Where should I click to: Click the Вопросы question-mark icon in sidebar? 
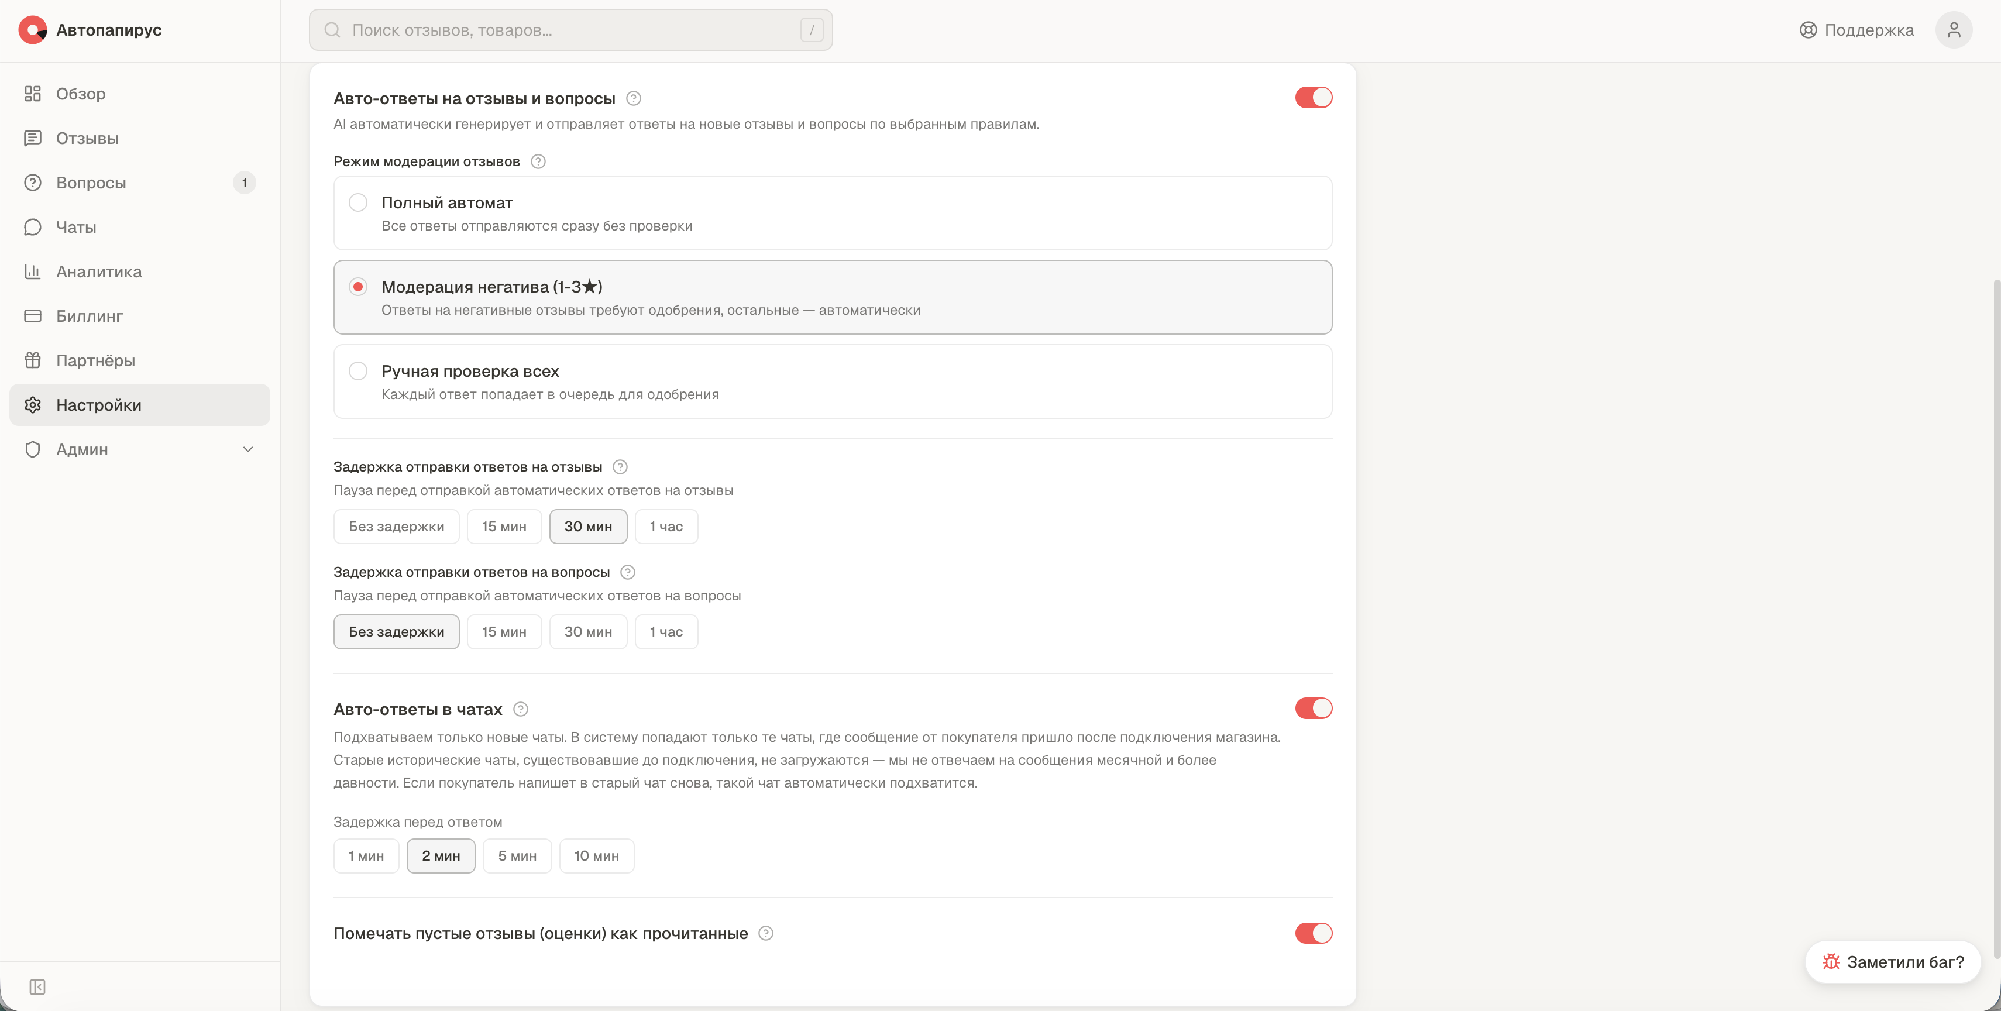pos(33,183)
